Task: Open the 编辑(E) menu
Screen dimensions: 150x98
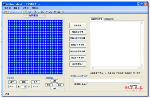Action: [x=17, y=8]
